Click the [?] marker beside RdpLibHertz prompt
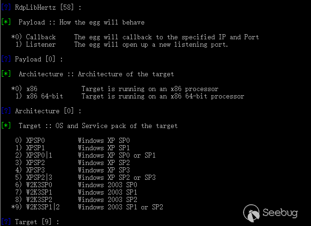This screenshot has width=311, height=226. click(6, 7)
